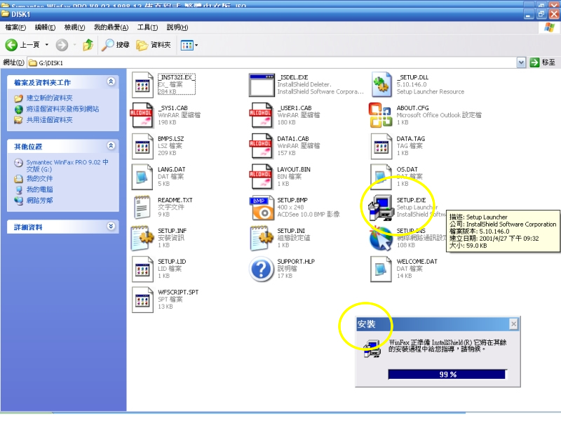Select the SETUP.BMP image icon
Screen dimensions: 561x421
(262, 208)
